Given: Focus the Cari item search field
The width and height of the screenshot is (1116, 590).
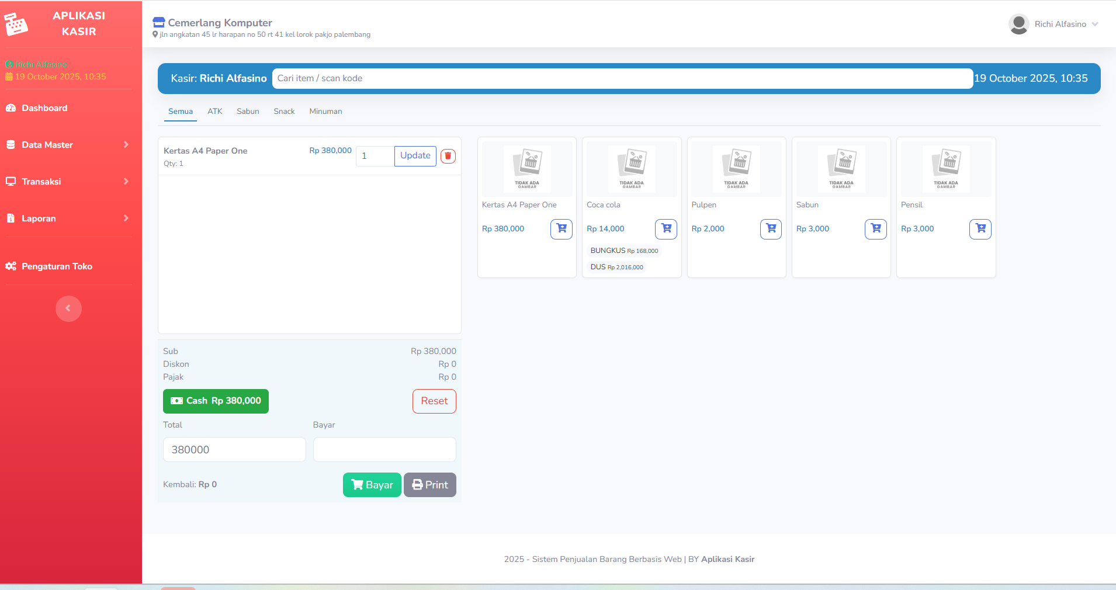Looking at the screenshot, I should point(622,78).
